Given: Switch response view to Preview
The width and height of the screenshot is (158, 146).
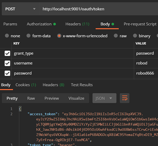Looking at the screenshot, I should (52, 98).
